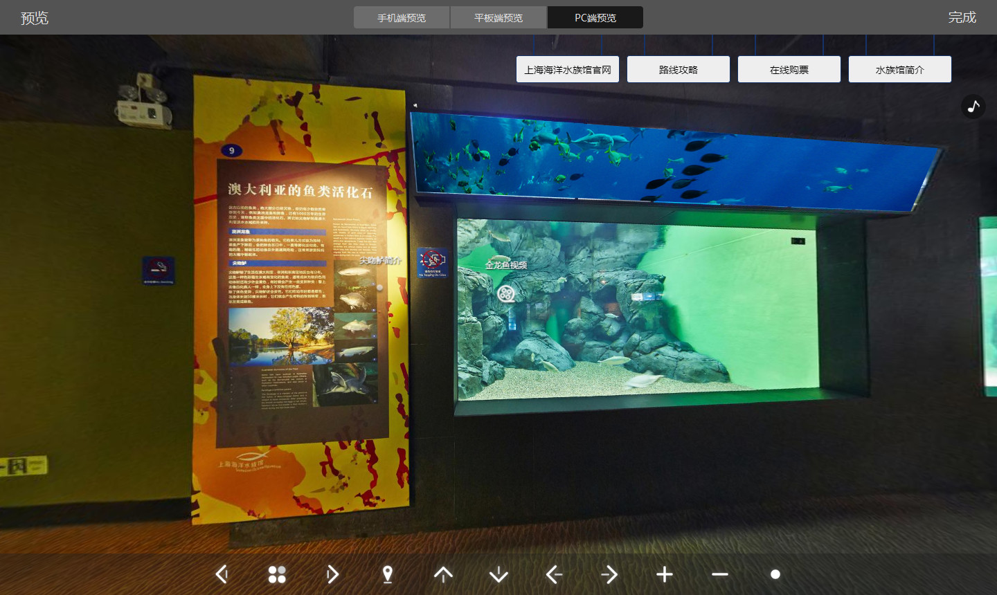
Task: Switch to 平板端预览 tab
Action: tap(498, 17)
